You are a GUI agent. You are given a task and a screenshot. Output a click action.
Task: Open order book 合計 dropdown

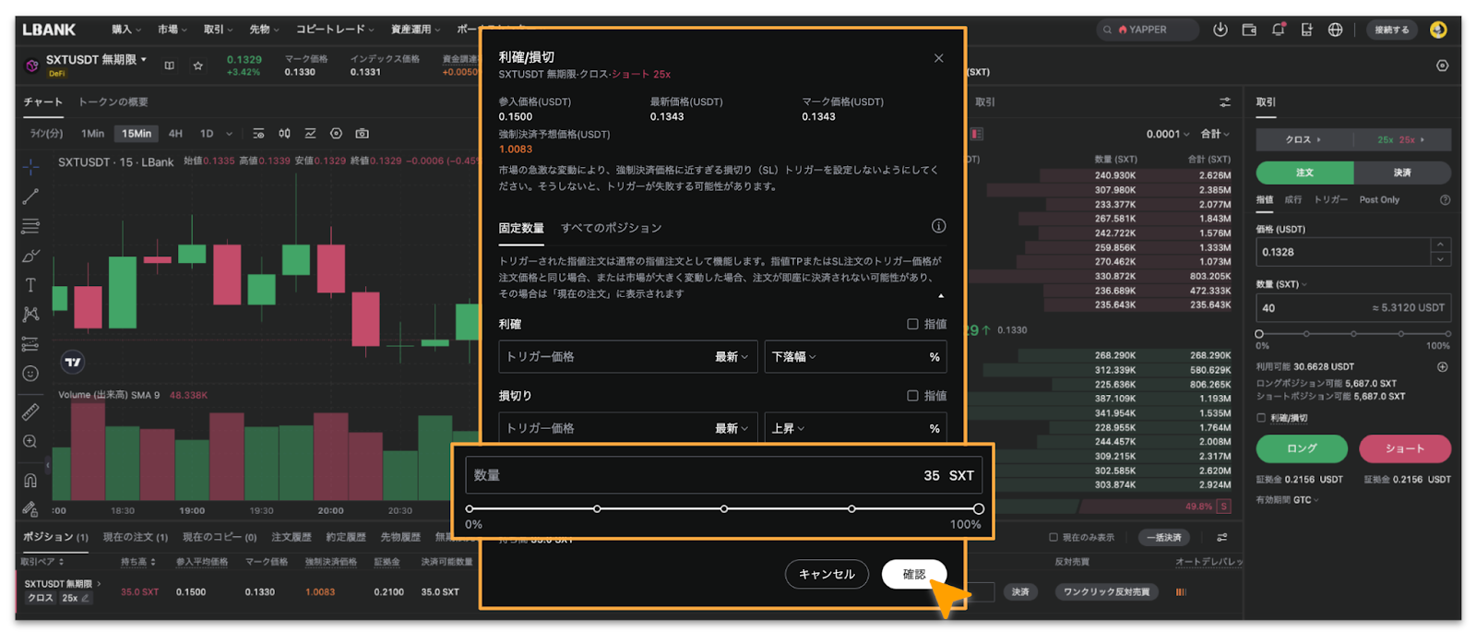pyautogui.click(x=1215, y=134)
